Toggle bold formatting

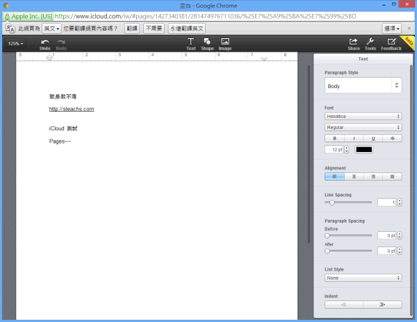point(334,138)
